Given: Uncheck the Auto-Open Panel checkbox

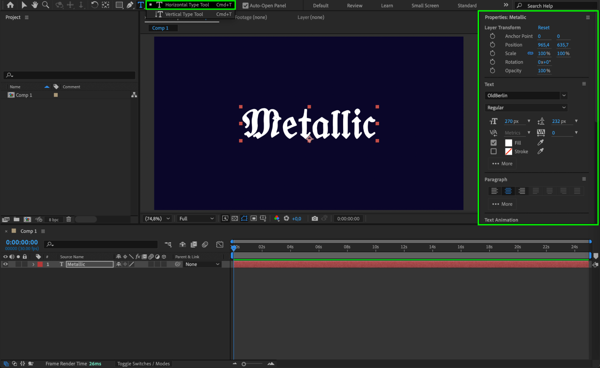Looking at the screenshot, I should point(245,5).
